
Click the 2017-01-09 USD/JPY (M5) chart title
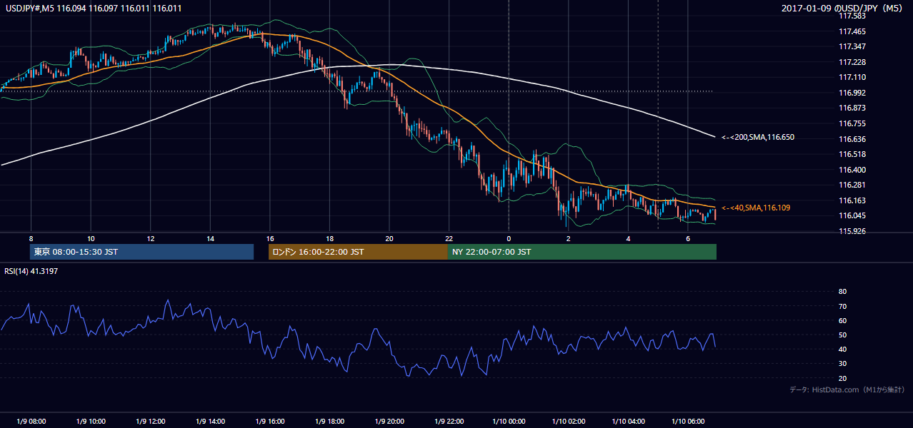point(843,8)
